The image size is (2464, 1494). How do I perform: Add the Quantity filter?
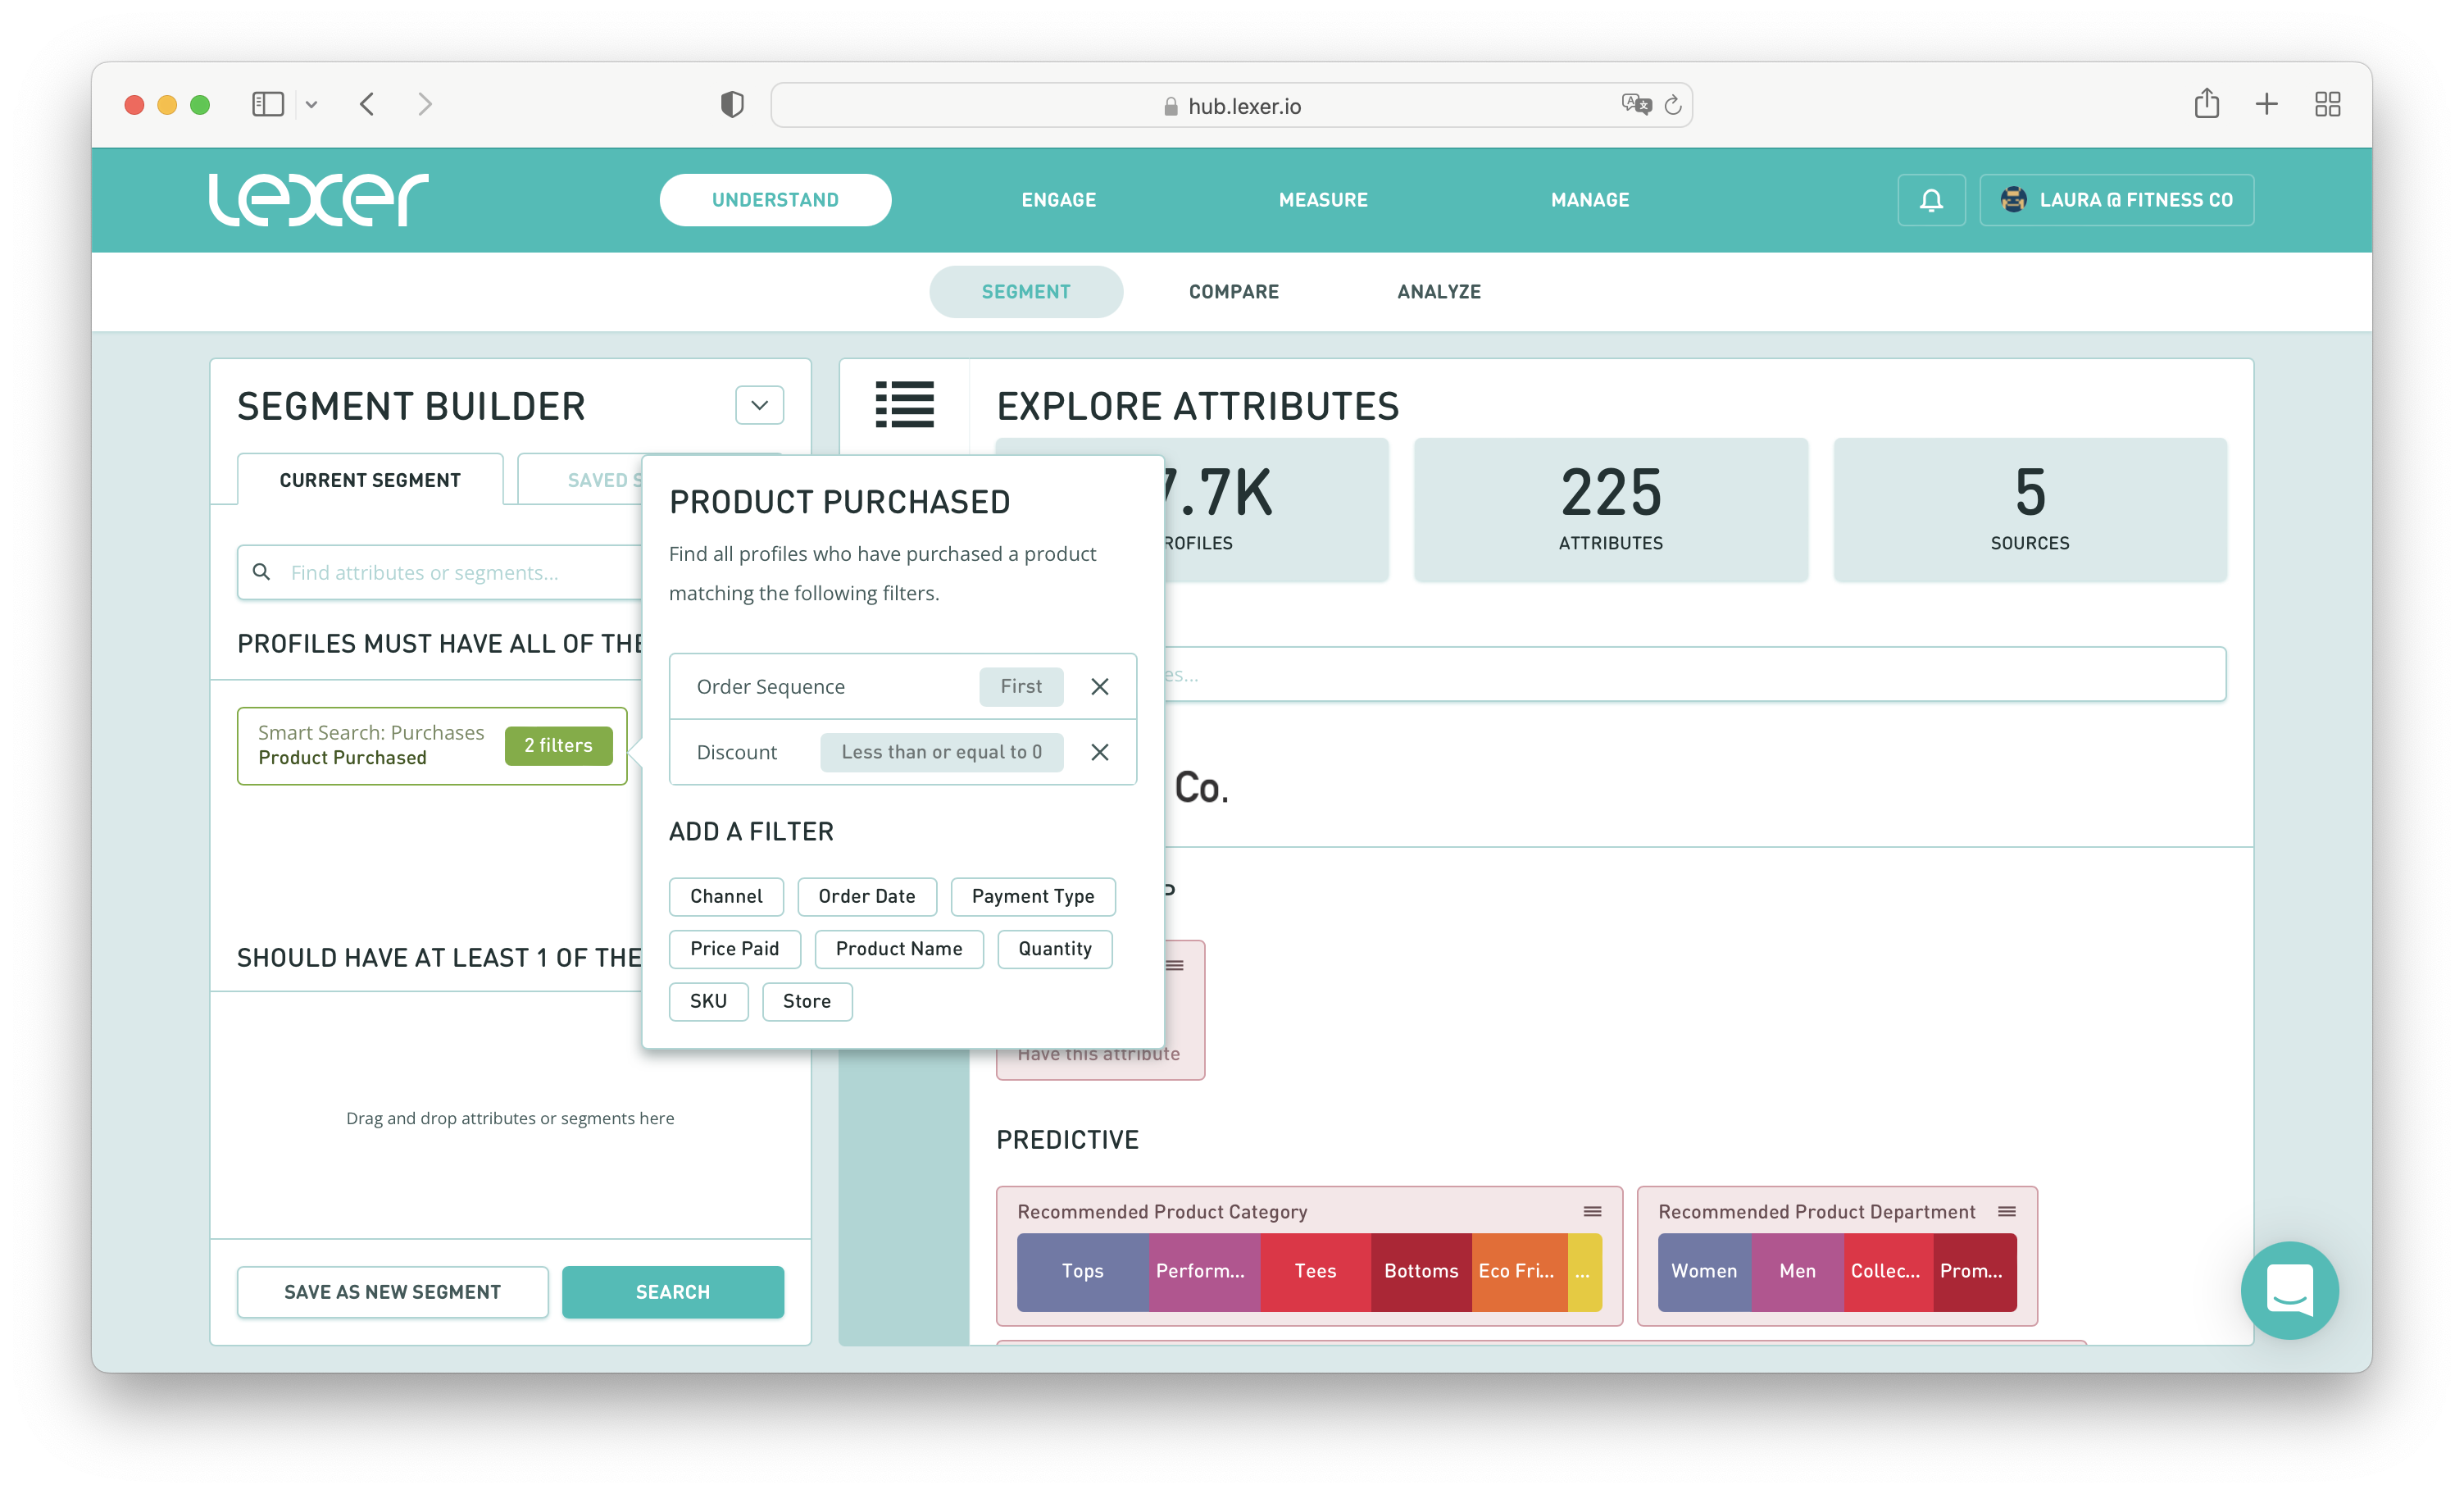[1055, 949]
